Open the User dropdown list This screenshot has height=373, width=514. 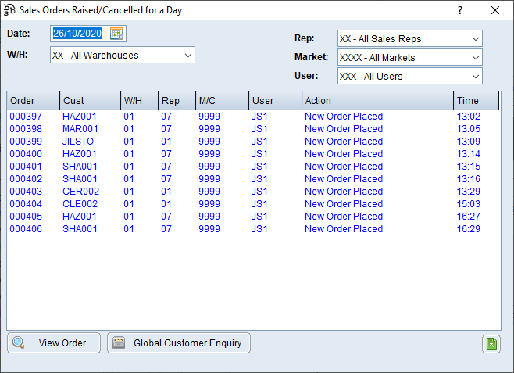475,76
